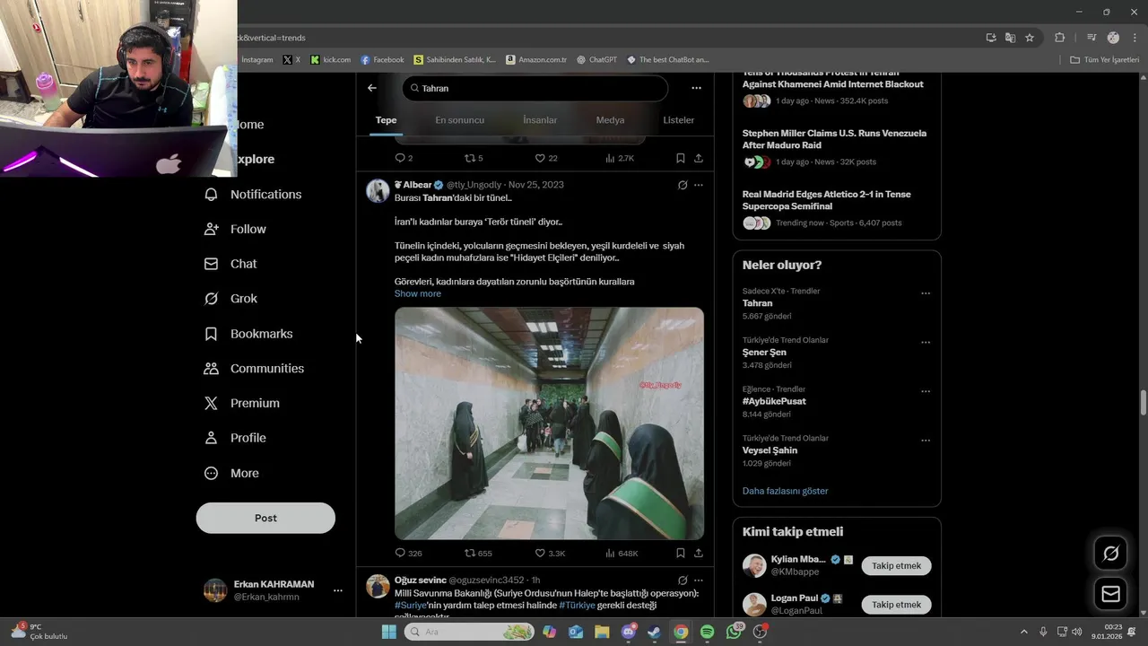The width and height of the screenshot is (1148, 646).
Task: Switch to the En sonuncu tab
Action: [460, 120]
